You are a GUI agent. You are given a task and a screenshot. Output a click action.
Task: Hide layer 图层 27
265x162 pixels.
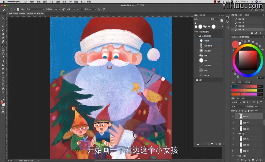pyautogui.click(x=233, y=151)
